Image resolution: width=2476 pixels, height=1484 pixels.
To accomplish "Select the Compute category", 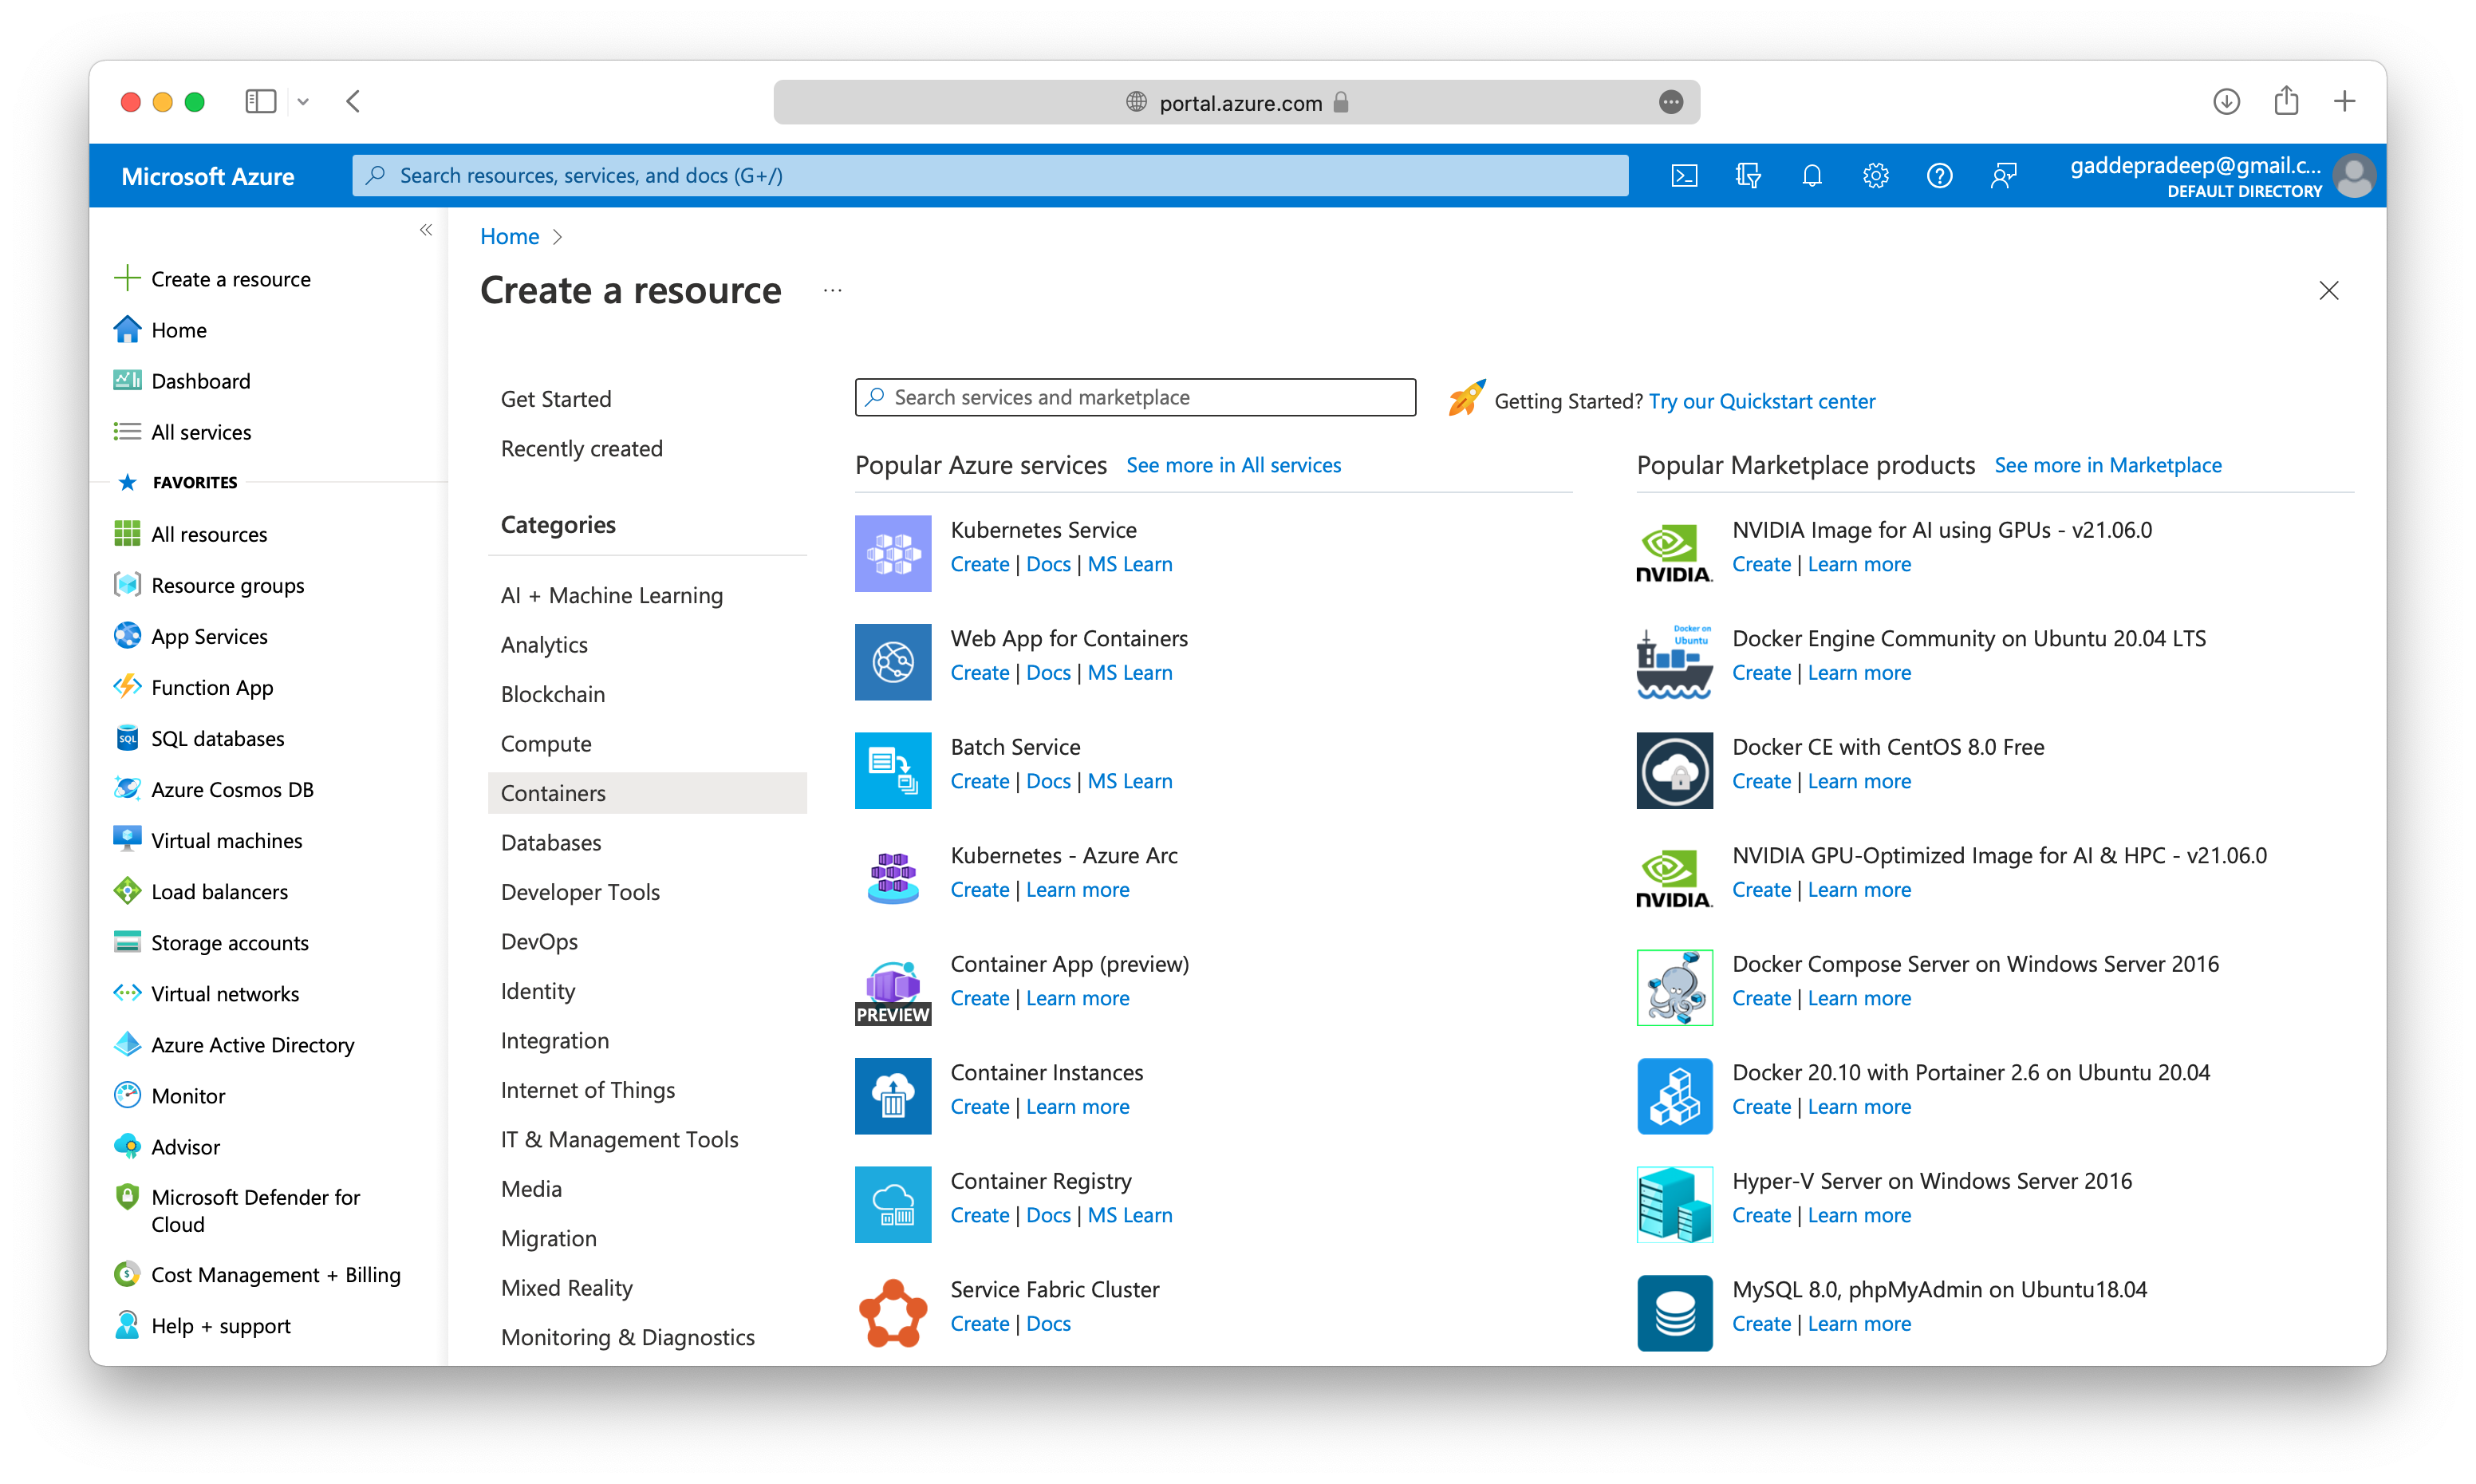I will [x=546, y=743].
